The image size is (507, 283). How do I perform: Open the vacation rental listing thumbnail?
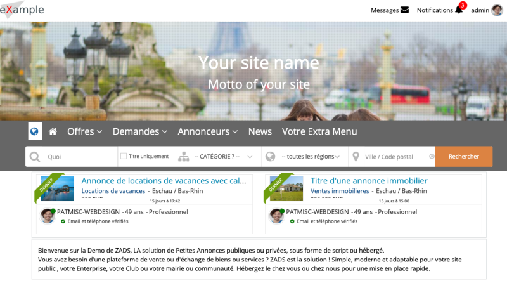(x=58, y=188)
